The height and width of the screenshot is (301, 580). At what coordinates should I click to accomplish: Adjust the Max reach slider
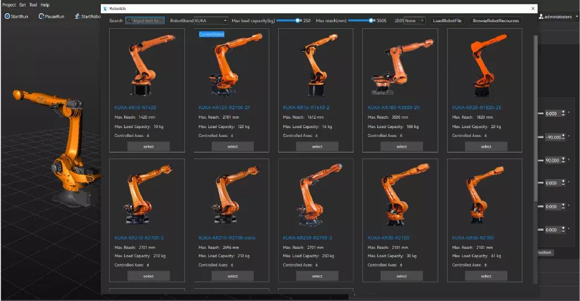(x=361, y=21)
